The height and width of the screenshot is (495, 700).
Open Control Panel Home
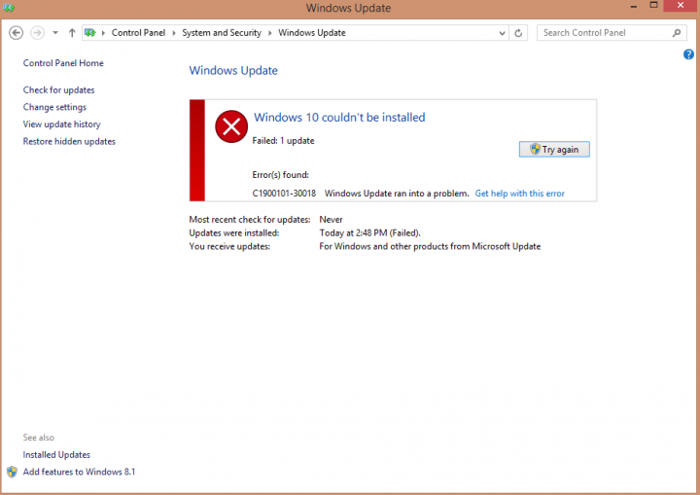[63, 63]
